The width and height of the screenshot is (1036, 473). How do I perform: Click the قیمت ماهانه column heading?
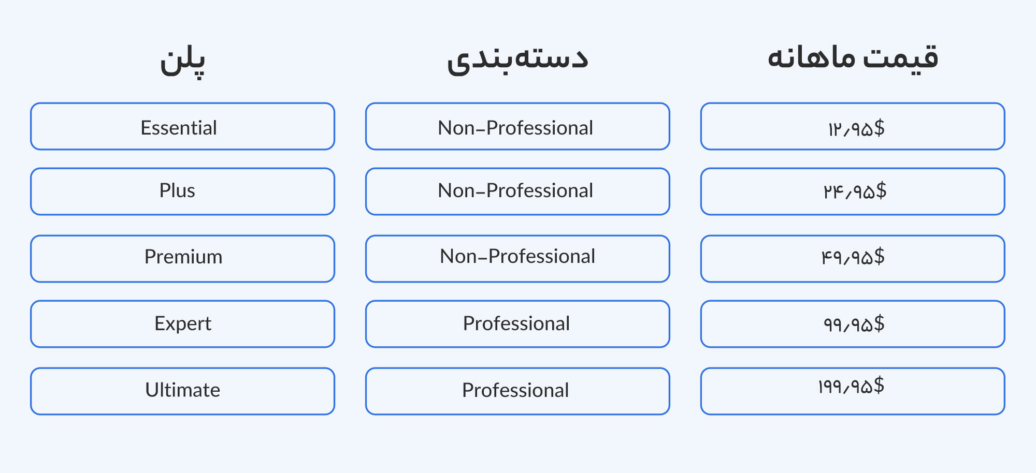tap(853, 57)
